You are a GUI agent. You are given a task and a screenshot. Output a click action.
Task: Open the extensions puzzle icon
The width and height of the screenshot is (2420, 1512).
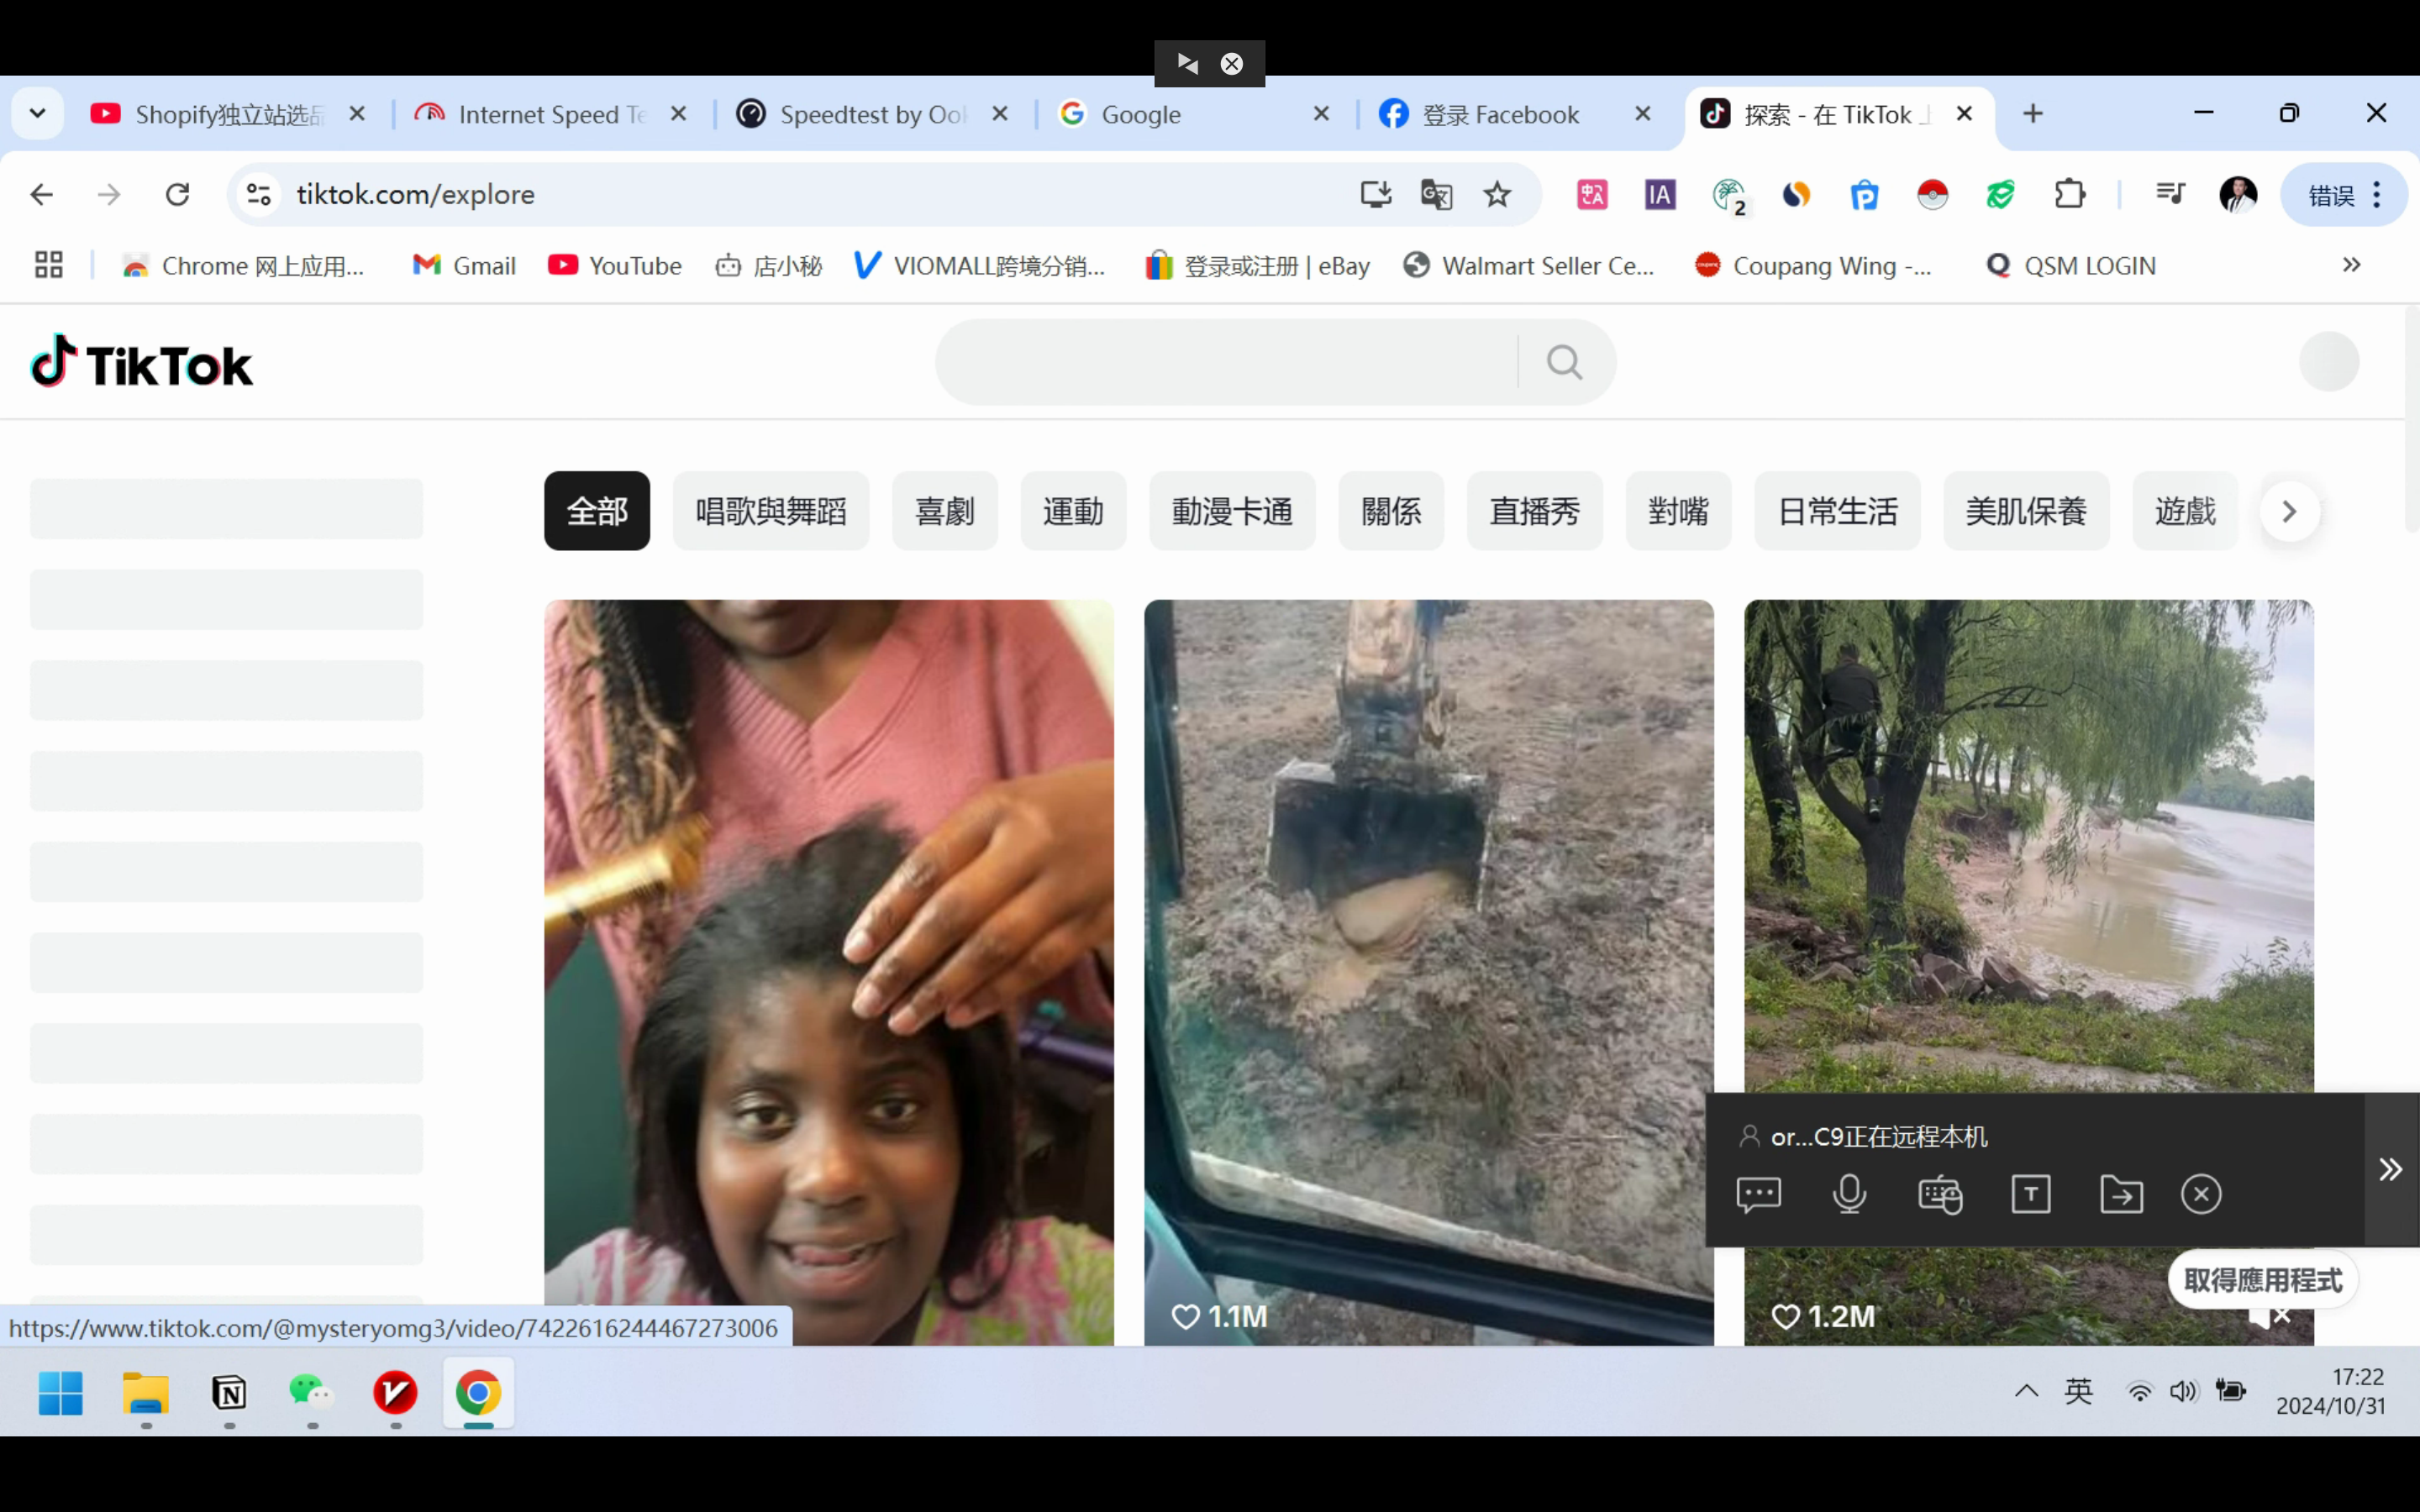point(2069,194)
